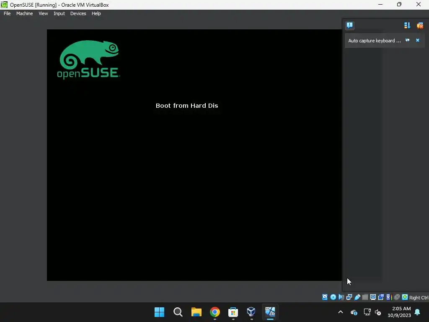The width and height of the screenshot is (429, 322).
Task: Click the notification sort order icon
Action: [x=407, y=26]
